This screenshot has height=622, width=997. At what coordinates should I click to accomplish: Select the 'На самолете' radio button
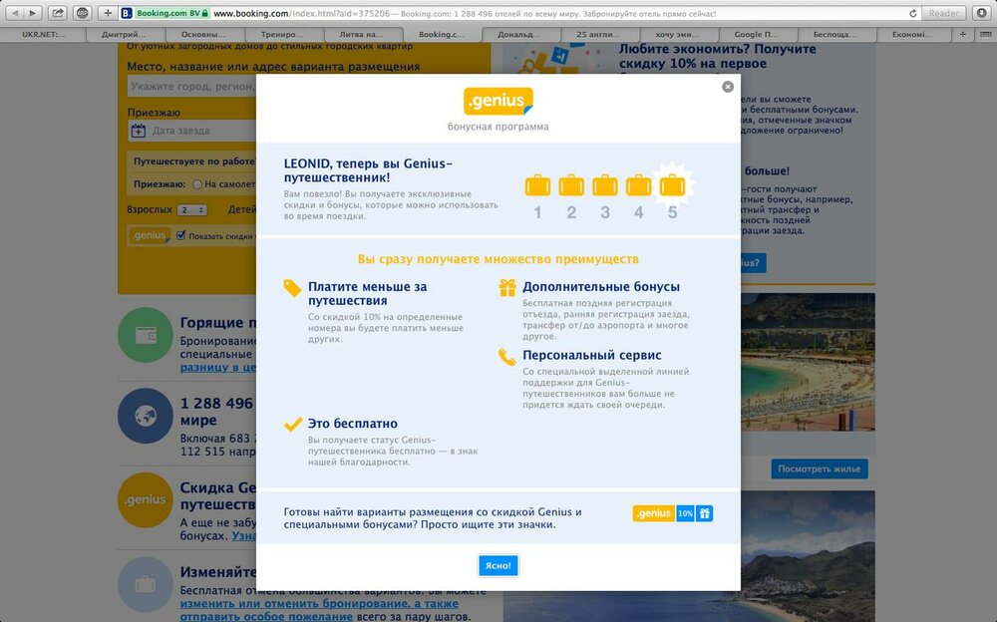point(196,184)
